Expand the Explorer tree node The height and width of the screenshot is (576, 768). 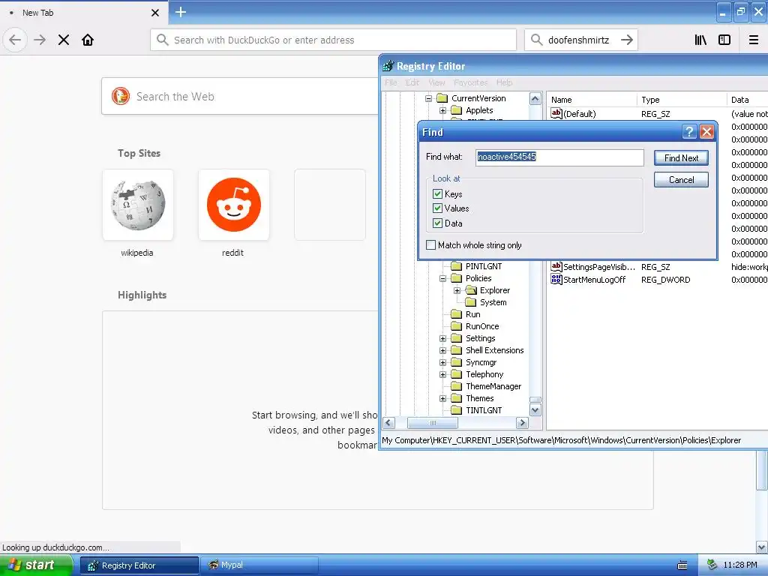pos(457,290)
